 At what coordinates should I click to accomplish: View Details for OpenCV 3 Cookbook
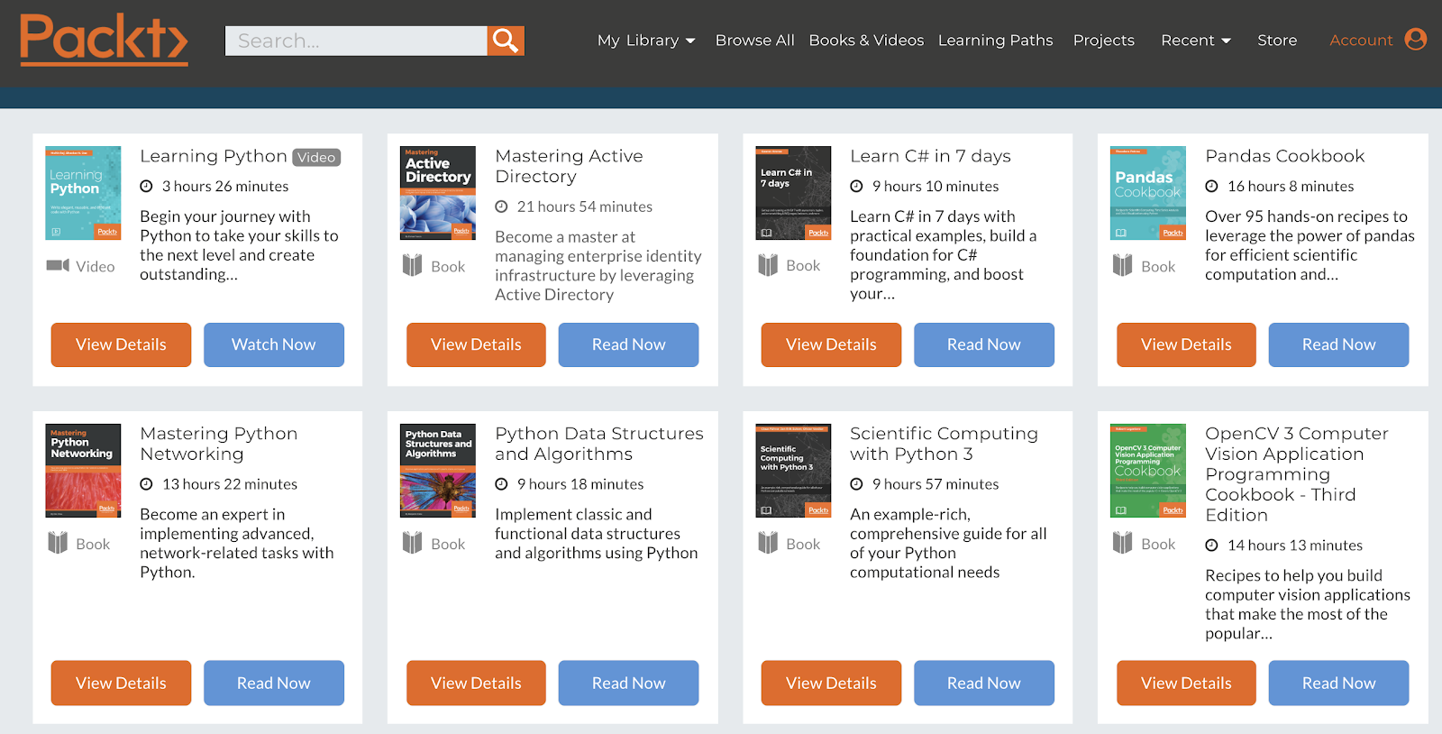[1186, 683]
